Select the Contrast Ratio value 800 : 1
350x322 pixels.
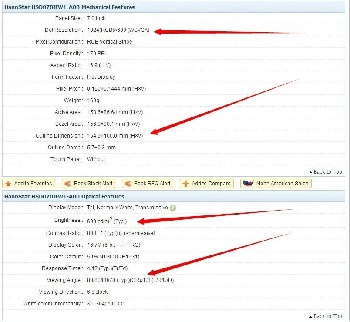click(95, 233)
